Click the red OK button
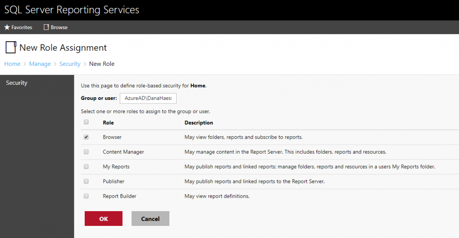The image size is (459, 238). 104,219
